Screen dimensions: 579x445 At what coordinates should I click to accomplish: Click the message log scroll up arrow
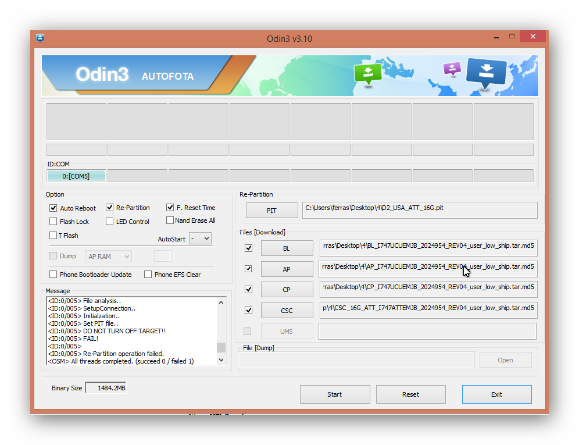(x=221, y=302)
